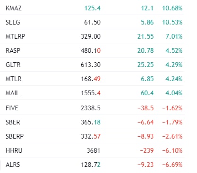Select the MTLRP ticker
The height and width of the screenshot is (173, 197).
[15, 36]
